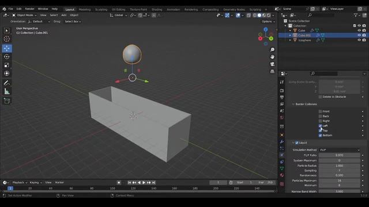Select the Measure tool
Image resolution: width=369 pixels, height=207 pixels.
click(7, 91)
